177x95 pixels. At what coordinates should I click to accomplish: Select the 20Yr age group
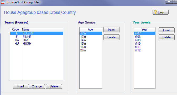click(x=91, y=50)
